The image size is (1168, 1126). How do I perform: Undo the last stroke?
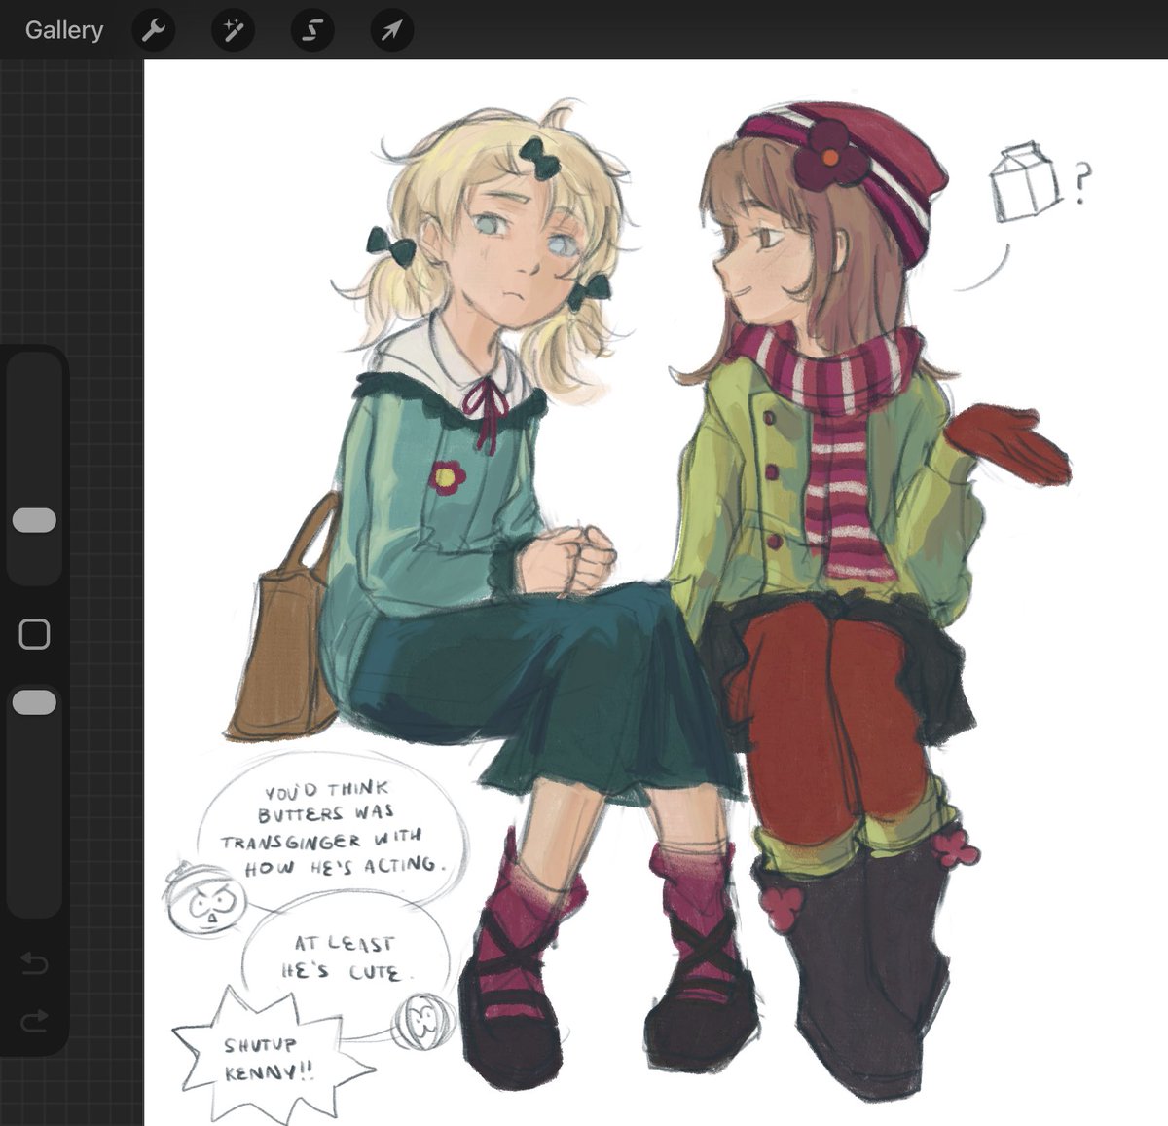tap(34, 963)
